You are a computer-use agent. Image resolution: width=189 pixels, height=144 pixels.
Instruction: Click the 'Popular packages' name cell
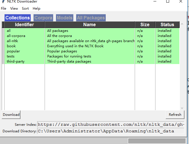coord(62,51)
